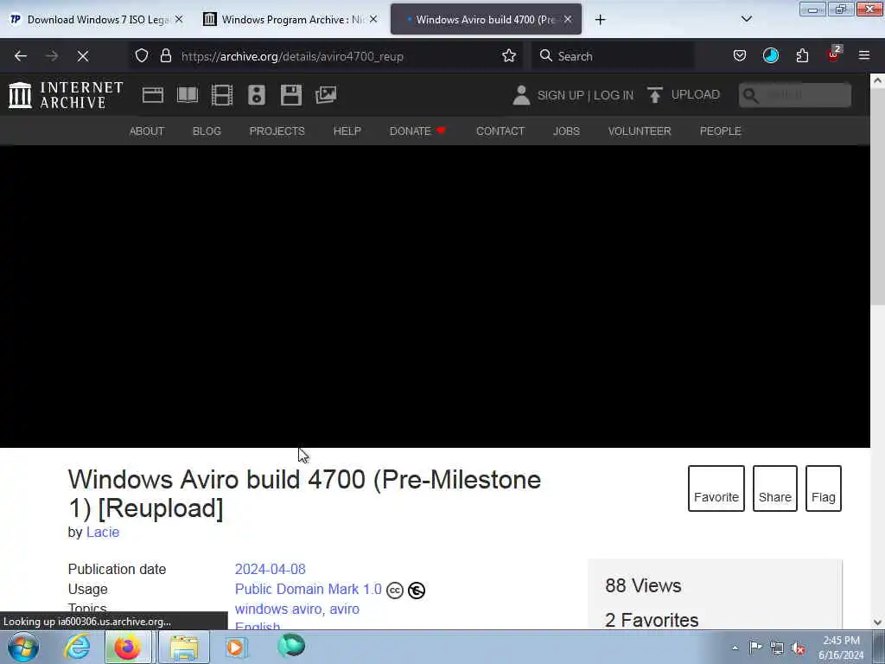Open CONTACT in archive nav
This screenshot has height=664, width=885.
point(500,131)
